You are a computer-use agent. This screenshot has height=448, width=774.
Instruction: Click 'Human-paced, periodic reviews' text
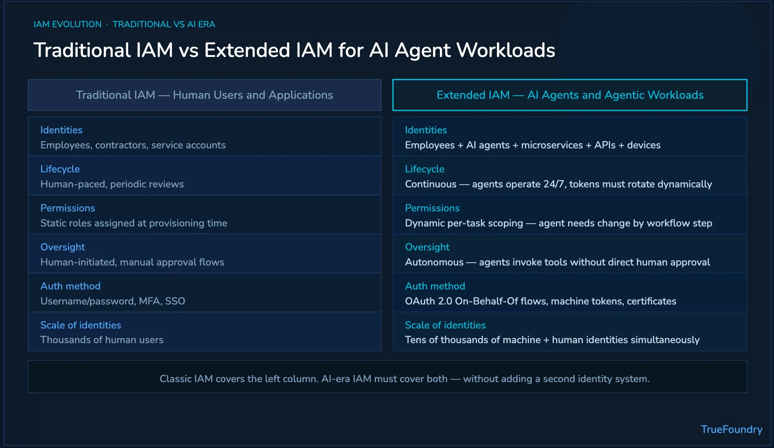(x=112, y=184)
